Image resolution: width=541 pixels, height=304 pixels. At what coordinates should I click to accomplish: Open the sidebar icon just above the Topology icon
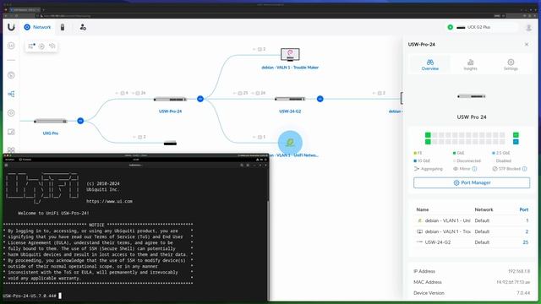coord(11,75)
